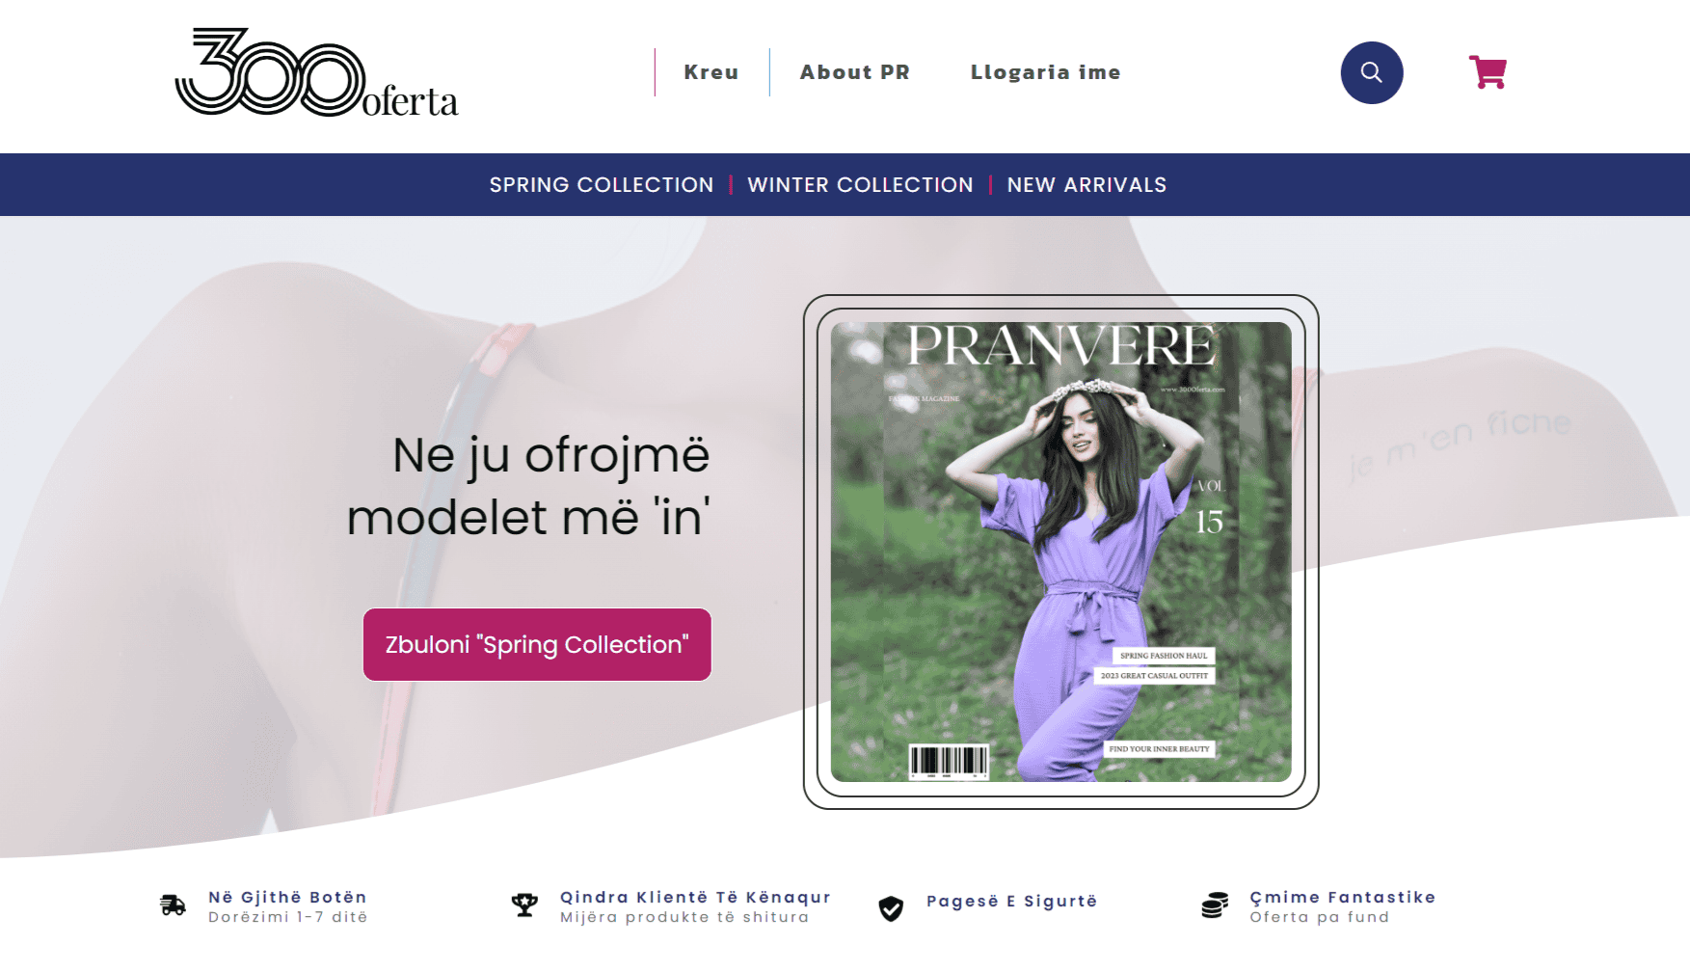Open the search magnifier button
The width and height of the screenshot is (1690, 971).
point(1371,72)
